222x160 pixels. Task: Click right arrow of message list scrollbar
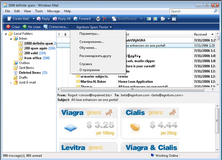[213, 89]
